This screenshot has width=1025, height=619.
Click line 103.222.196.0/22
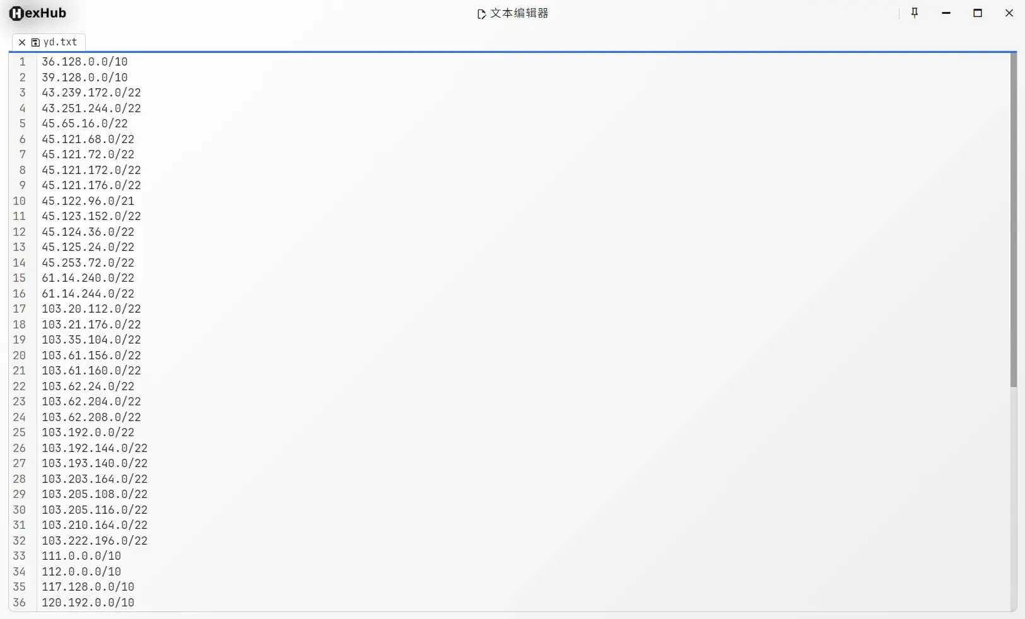[95, 540]
